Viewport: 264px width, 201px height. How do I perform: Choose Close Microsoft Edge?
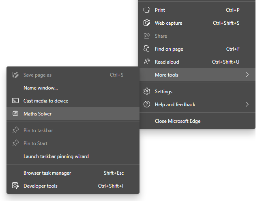pos(178,121)
